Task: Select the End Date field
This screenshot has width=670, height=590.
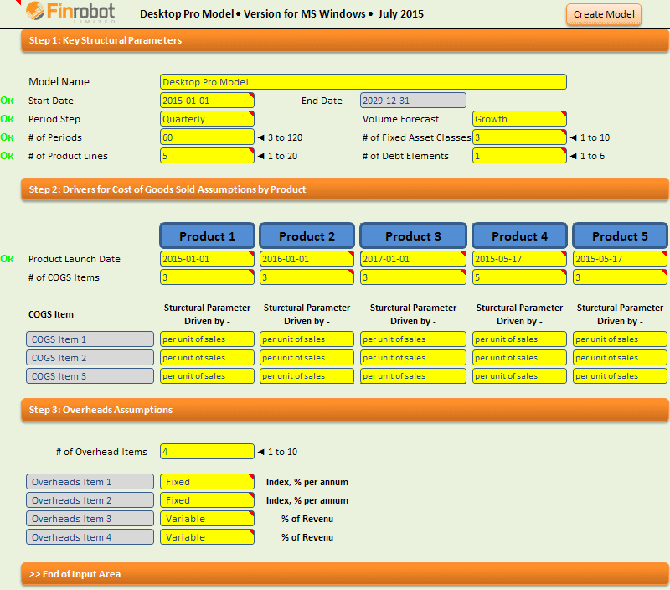Action: tap(413, 101)
